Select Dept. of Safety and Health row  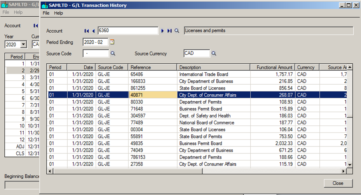pos(197,116)
